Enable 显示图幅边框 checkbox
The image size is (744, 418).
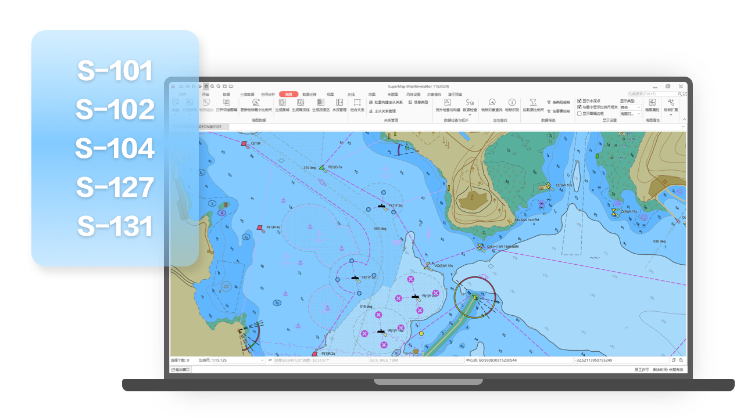pyautogui.click(x=580, y=114)
